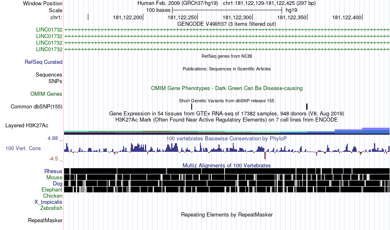
Task: Click the RefSeq Curated track label
Action: coord(44,62)
